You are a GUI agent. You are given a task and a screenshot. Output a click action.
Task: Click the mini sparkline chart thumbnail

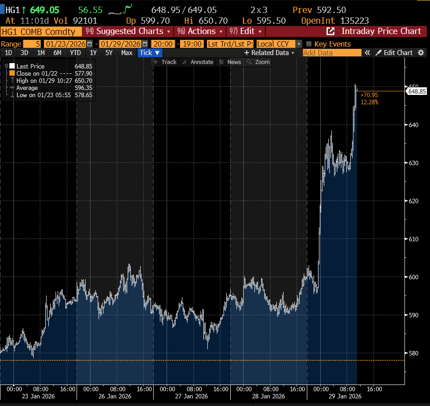(x=120, y=9)
